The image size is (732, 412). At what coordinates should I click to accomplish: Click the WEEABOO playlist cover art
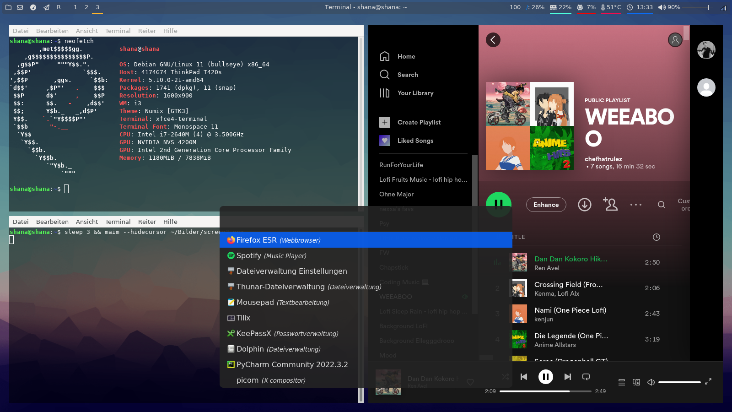(x=530, y=126)
